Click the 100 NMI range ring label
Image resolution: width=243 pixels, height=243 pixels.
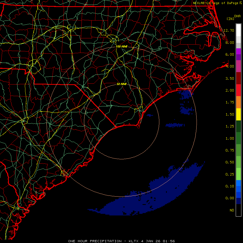click(x=122, y=46)
